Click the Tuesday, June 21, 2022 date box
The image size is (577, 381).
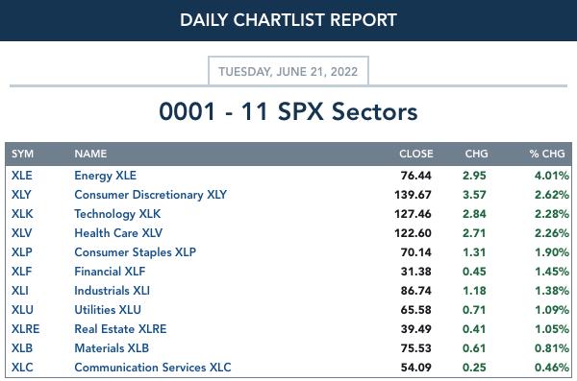(288, 71)
